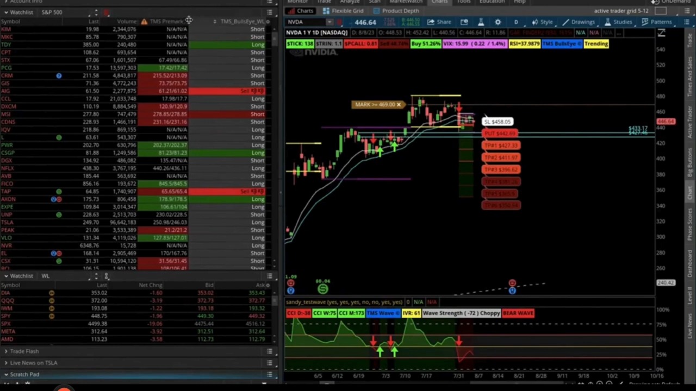
Task: Click the TMS BullsEye chart label
Action: coord(562,43)
